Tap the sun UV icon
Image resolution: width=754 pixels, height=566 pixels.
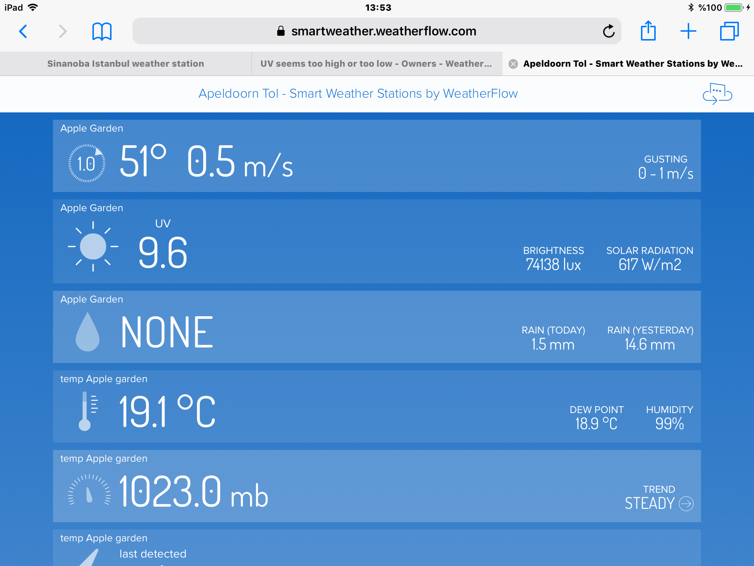coord(93,247)
